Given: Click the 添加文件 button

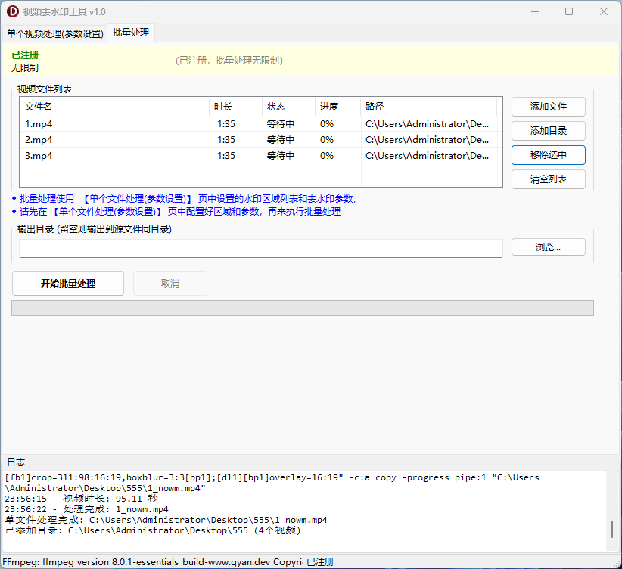Looking at the screenshot, I should (548, 107).
